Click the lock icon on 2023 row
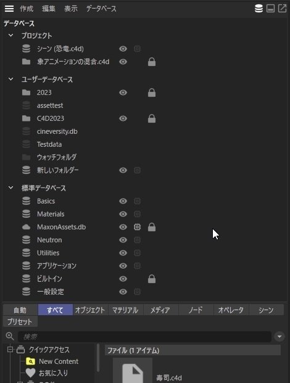 152,93
